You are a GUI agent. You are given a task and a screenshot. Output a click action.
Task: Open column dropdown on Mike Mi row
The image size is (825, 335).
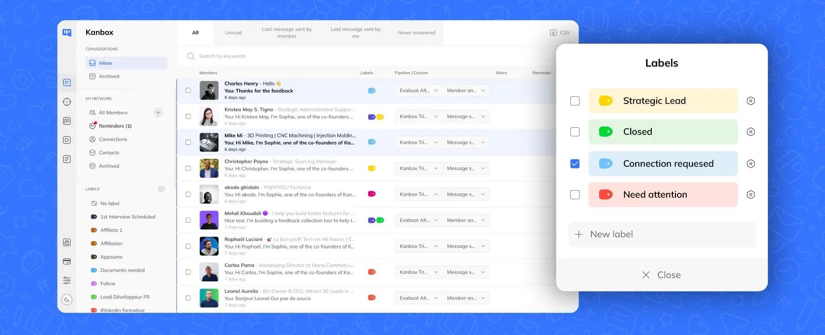(466, 142)
